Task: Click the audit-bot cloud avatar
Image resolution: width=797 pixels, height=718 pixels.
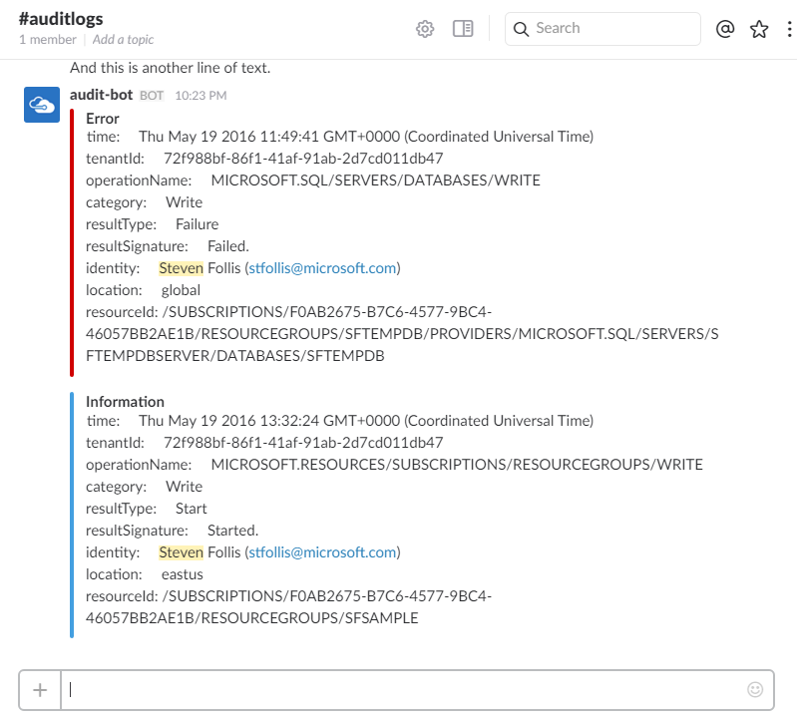Action: tap(42, 105)
